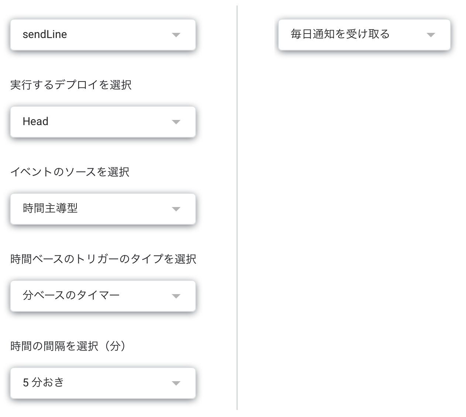
Task: Open the event source dropdown 時間主導型
Action: click(103, 209)
